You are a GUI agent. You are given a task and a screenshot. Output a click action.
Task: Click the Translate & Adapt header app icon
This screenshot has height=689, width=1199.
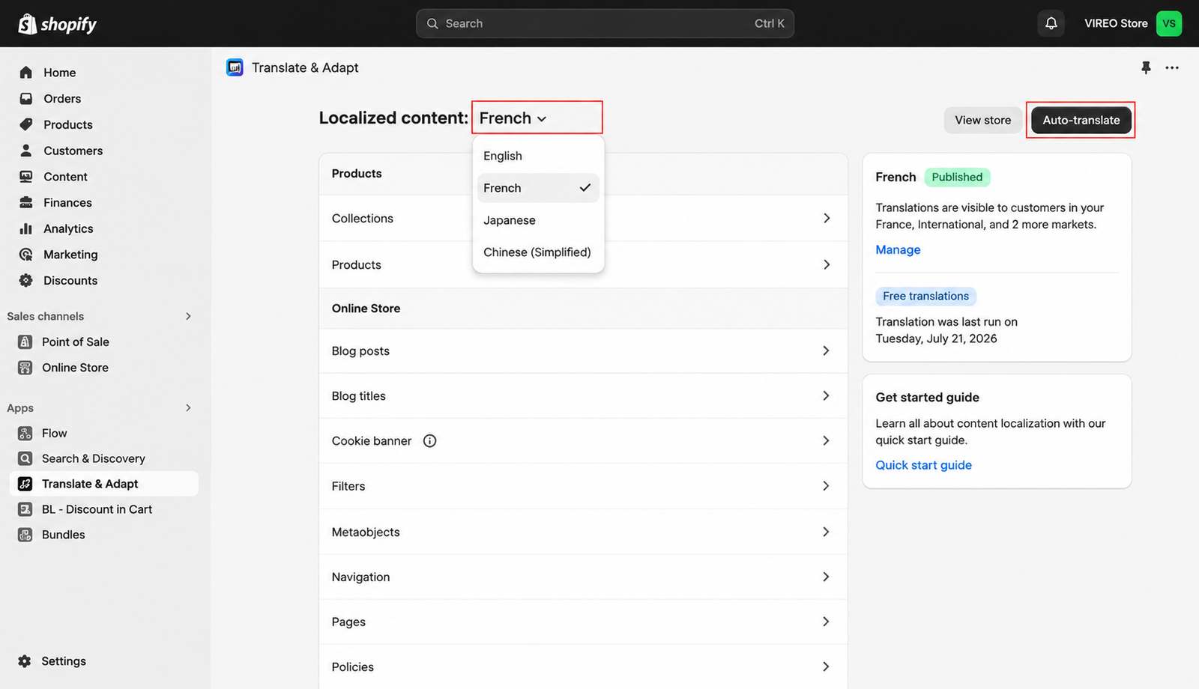pos(235,67)
